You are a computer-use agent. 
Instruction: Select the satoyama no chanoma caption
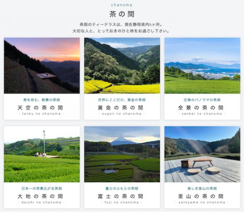point(202,203)
